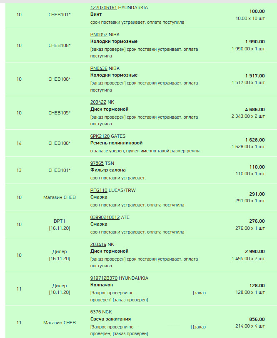Viewport: 277px width, 338px height.
Task: Click the Магазин CHEB cell in Смазка row
Action: (60, 197)
